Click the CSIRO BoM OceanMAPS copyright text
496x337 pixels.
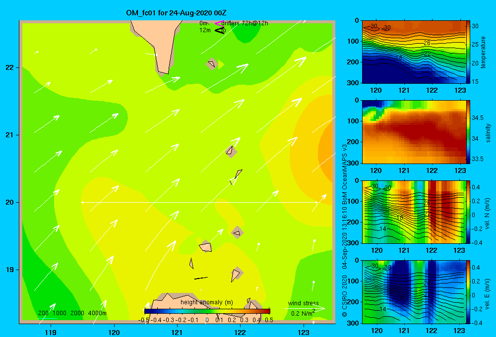[345, 230]
